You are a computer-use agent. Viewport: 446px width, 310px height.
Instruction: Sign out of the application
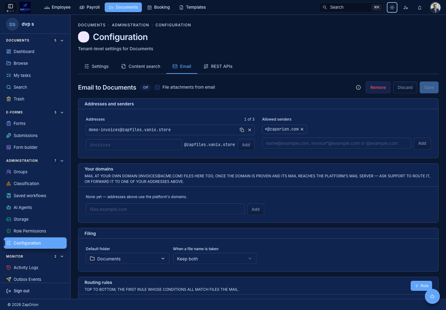tap(35, 291)
